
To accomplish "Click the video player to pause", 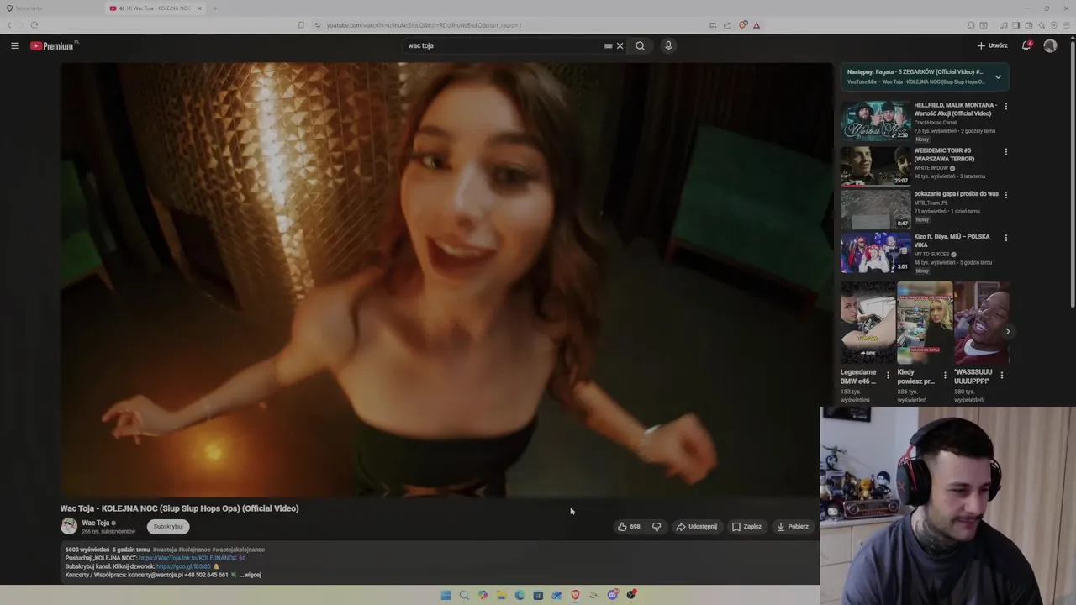I will pos(446,280).
